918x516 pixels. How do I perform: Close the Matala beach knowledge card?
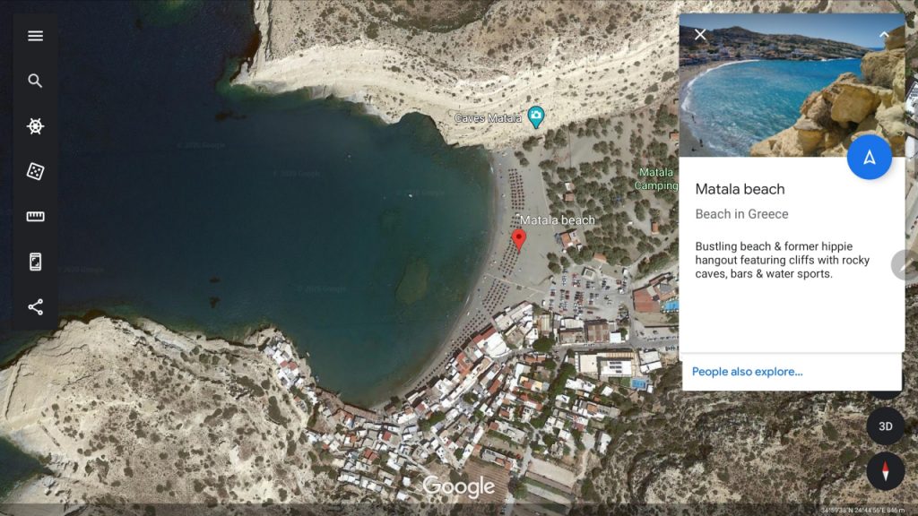[x=700, y=35]
